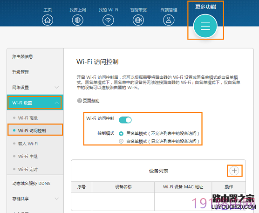Viewport: 259px width, 213px height.
Task: Open the 主页 home icon
Action: (x=48, y=20)
